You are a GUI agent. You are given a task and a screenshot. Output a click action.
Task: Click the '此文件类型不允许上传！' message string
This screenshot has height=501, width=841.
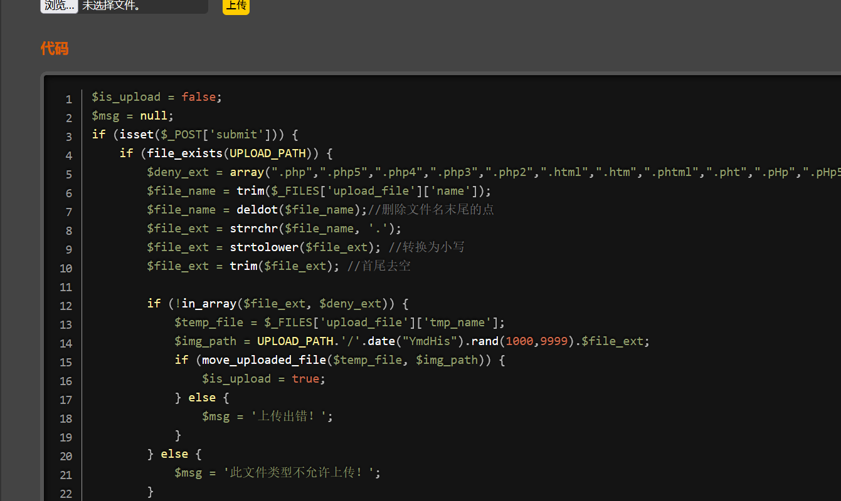299,473
